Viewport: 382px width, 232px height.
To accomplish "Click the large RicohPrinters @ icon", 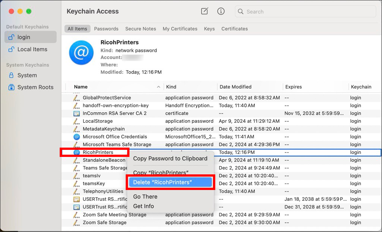I will tap(81, 52).
